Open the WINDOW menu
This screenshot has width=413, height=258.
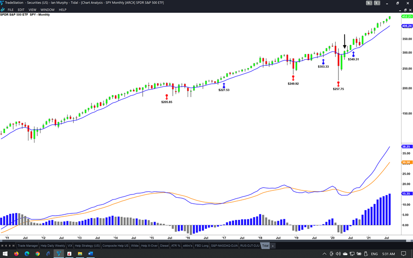[x=47, y=10]
